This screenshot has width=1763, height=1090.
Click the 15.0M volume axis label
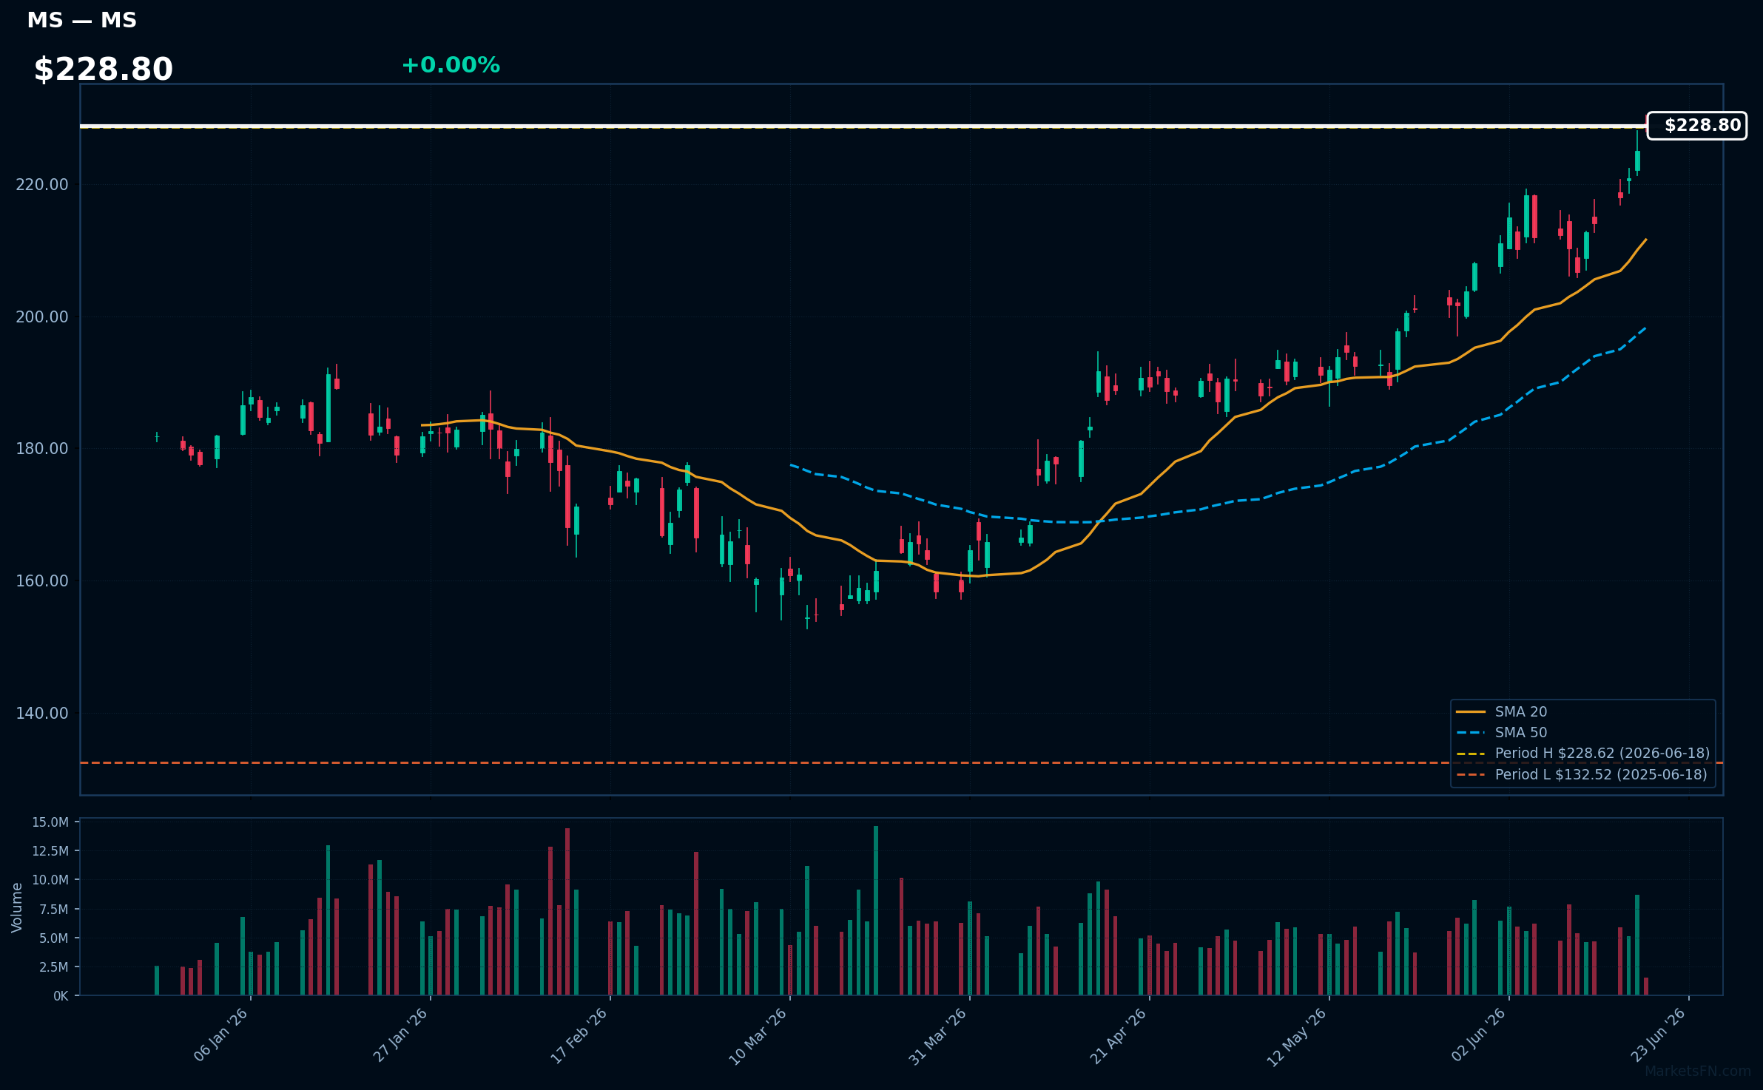click(x=50, y=822)
